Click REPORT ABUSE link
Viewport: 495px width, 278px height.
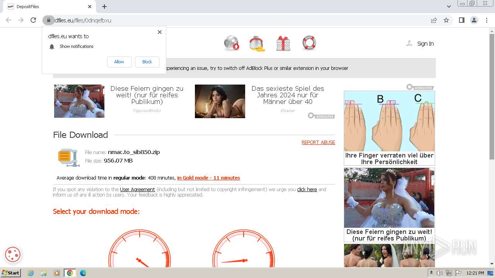318,142
